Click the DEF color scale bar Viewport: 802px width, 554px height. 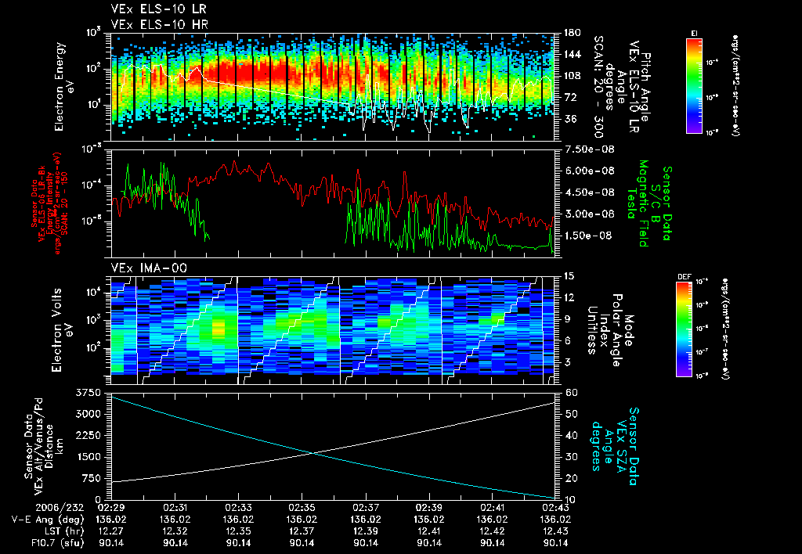[684, 329]
